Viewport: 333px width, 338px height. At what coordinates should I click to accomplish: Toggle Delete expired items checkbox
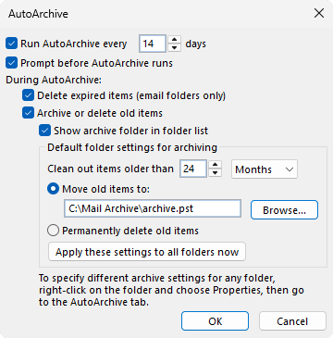(28, 95)
